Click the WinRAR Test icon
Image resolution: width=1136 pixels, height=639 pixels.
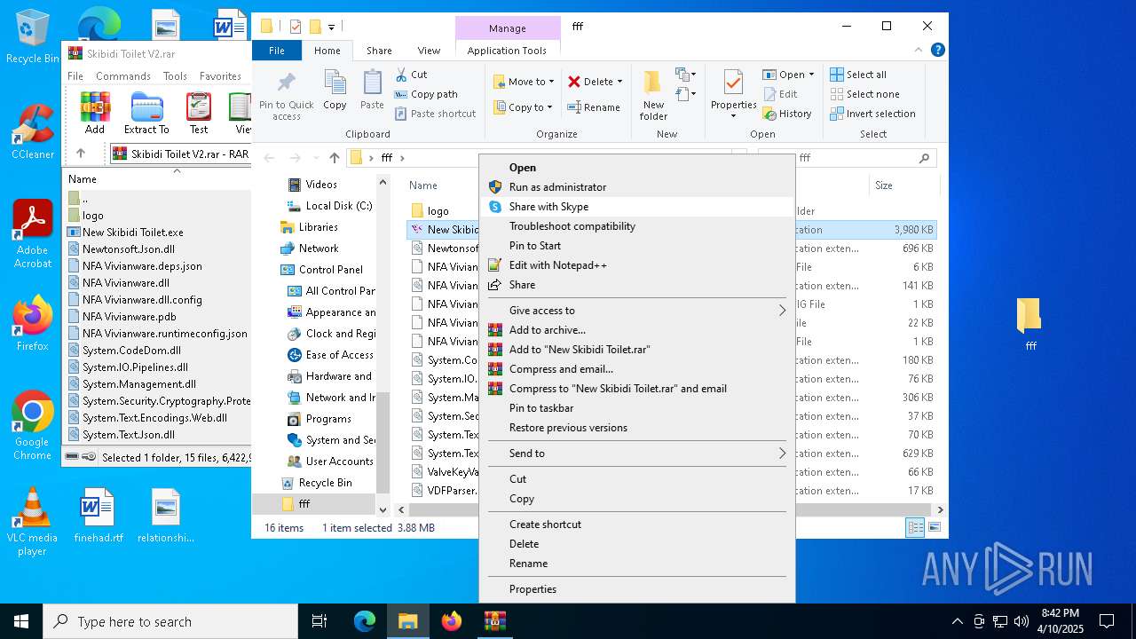(199, 113)
